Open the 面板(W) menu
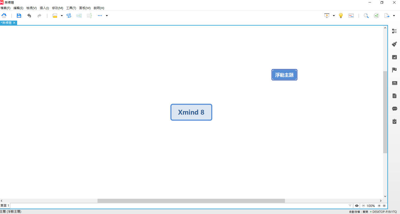 point(85,8)
